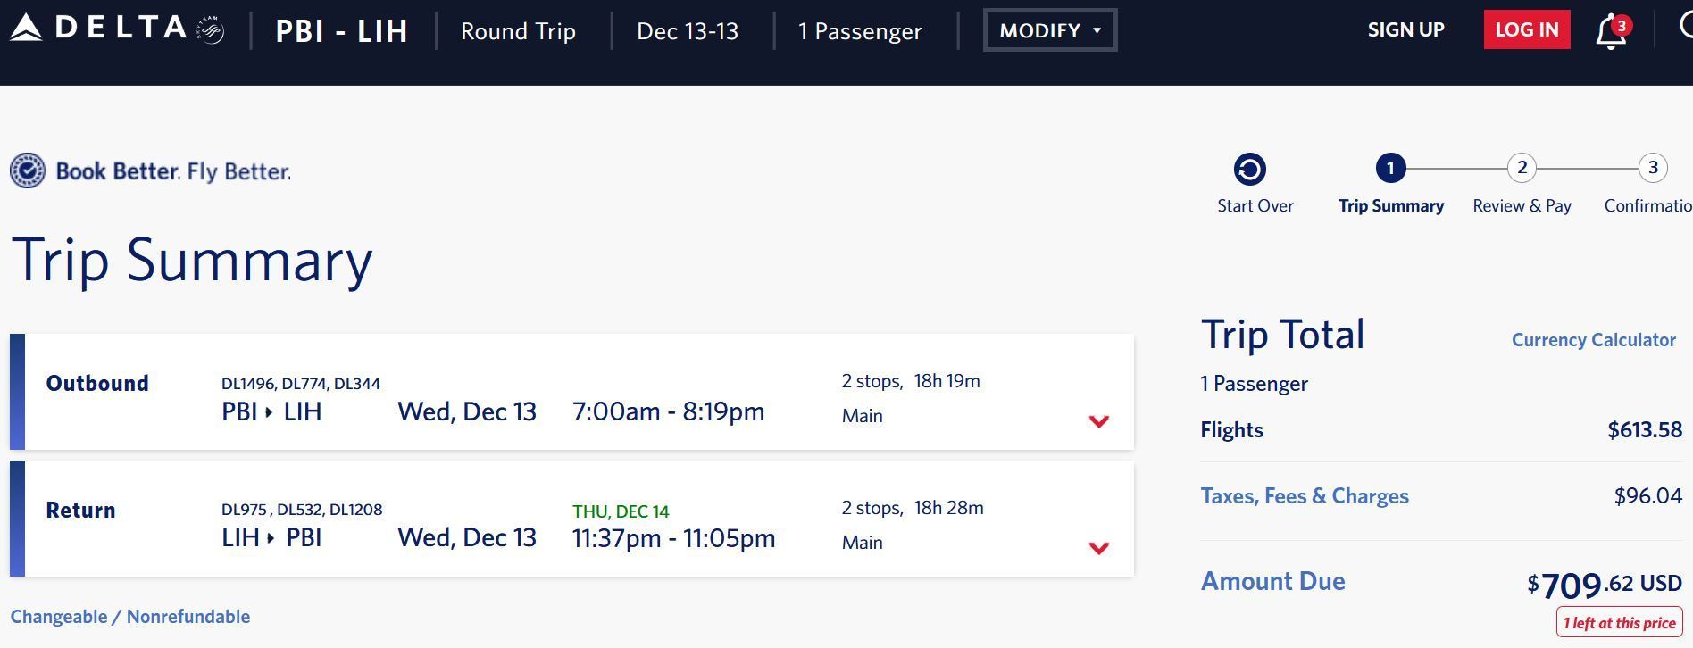Click the SIGN UP link
Viewport: 1693px width, 648px height.
pyautogui.click(x=1406, y=29)
